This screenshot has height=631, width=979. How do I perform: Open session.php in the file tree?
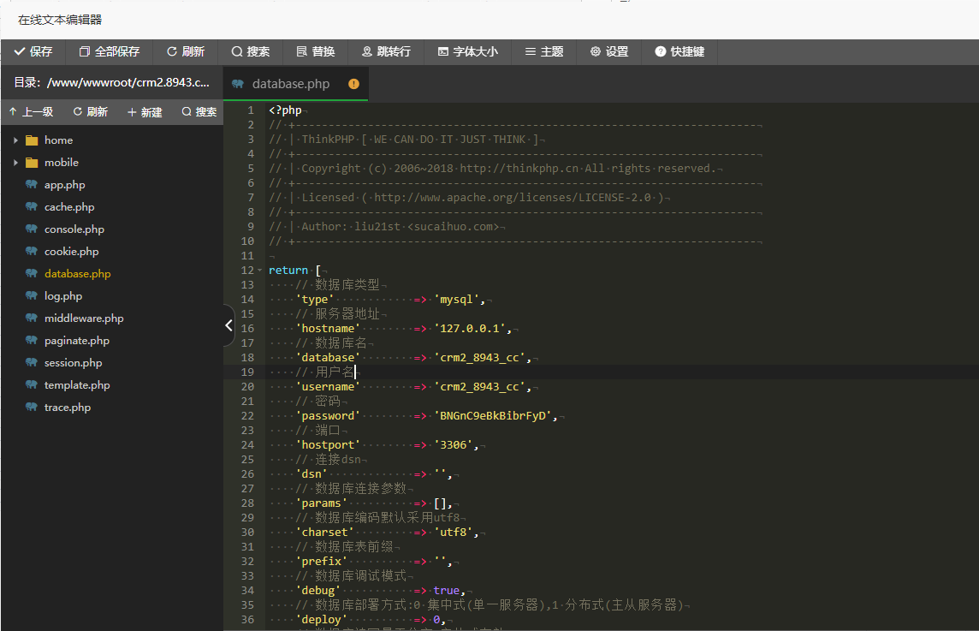73,363
